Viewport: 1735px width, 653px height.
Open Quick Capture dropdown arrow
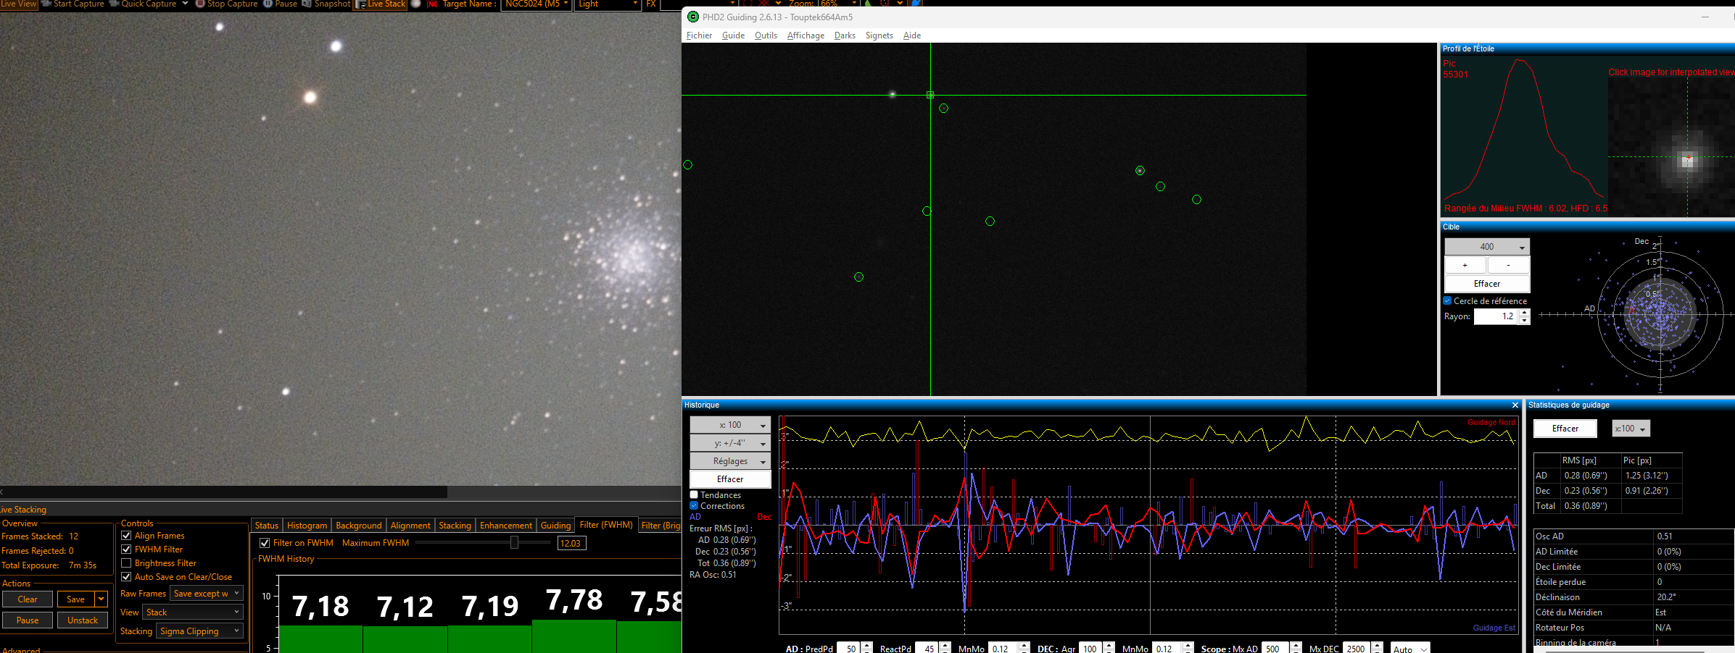coord(185,4)
